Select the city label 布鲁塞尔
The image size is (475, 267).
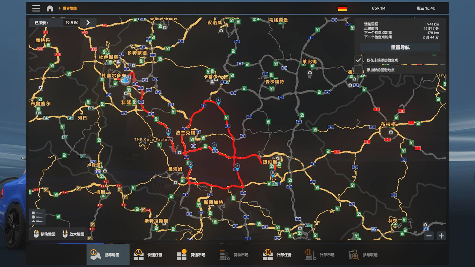pos(40,104)
